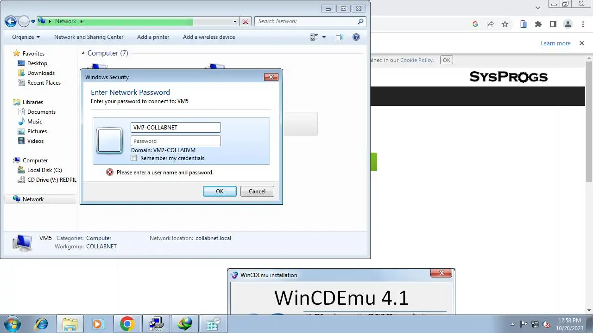
Task: Stop loading with the red X button
Action: pos(246,21)
